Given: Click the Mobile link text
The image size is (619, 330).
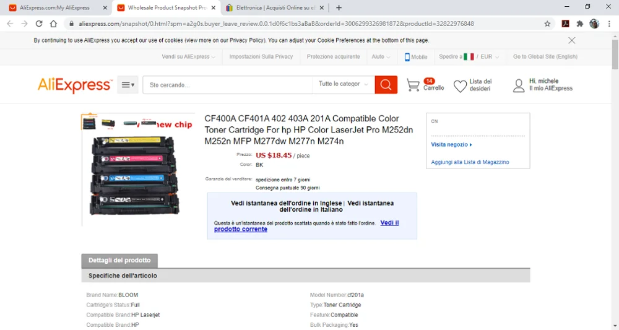Looking at the screenshot, I should point(419,57).
